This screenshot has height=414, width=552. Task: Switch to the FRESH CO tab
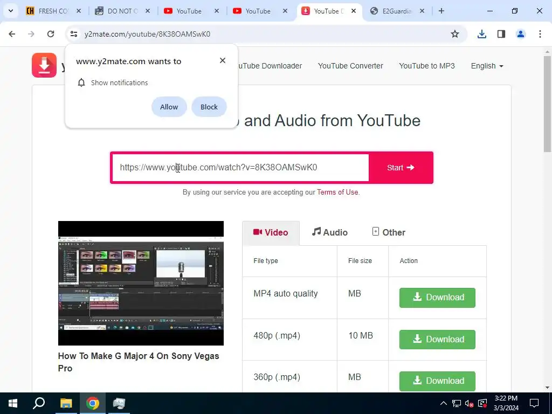[x=53, y=11]
